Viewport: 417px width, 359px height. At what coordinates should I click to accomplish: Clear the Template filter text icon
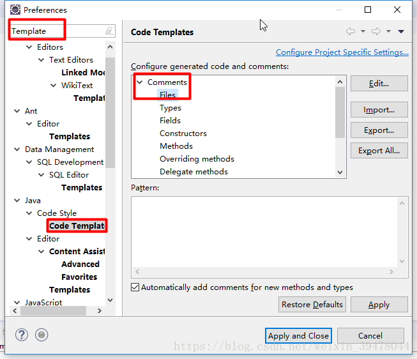109,31
